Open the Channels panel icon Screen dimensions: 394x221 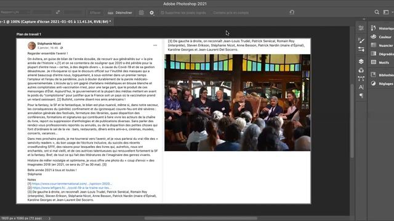361,70
